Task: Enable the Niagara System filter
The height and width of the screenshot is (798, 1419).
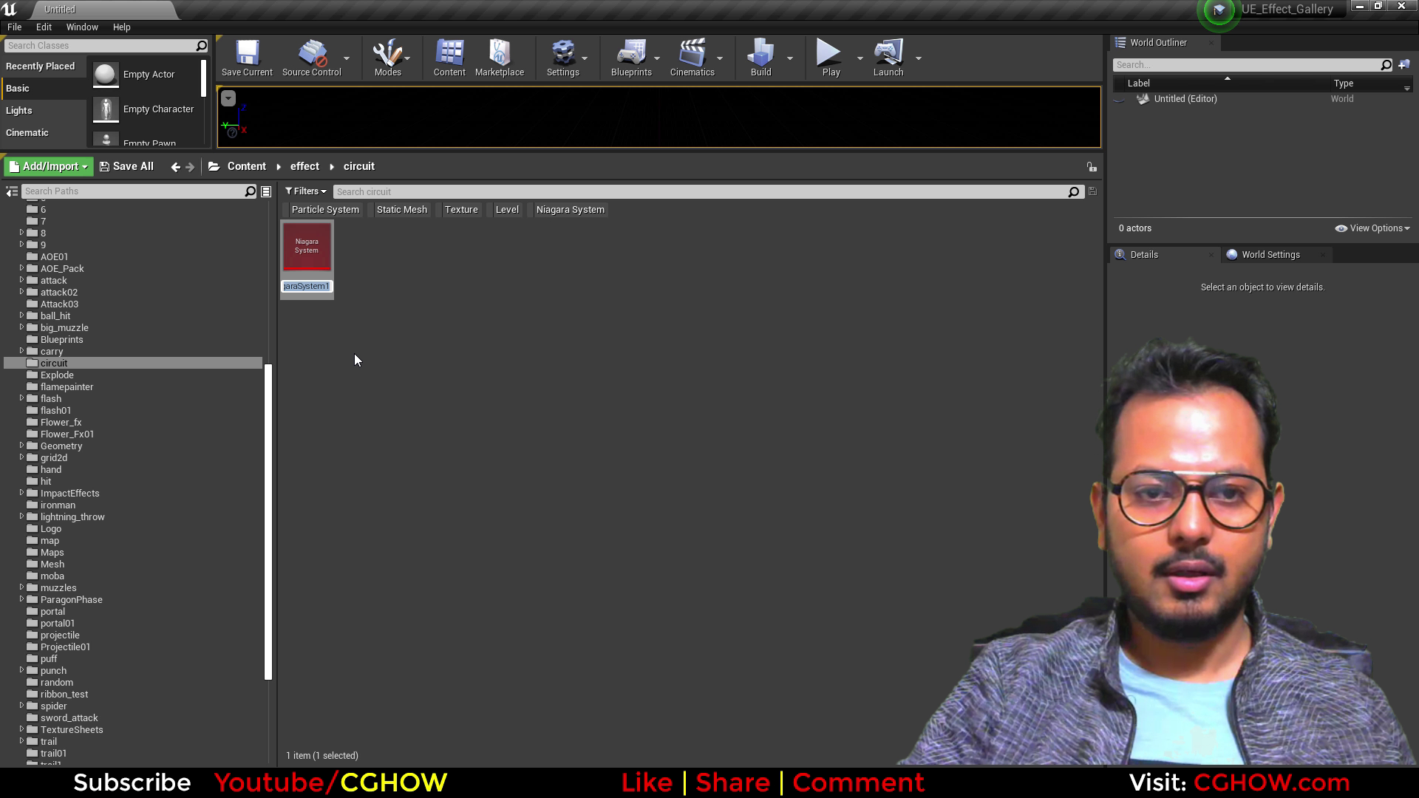Action: click(x=570, y=209)
